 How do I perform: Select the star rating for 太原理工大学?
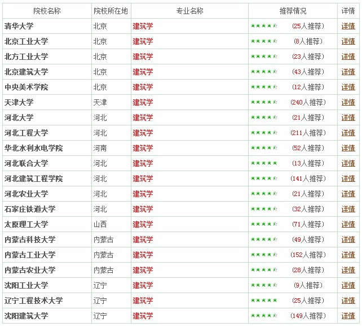tap(264, 224)
